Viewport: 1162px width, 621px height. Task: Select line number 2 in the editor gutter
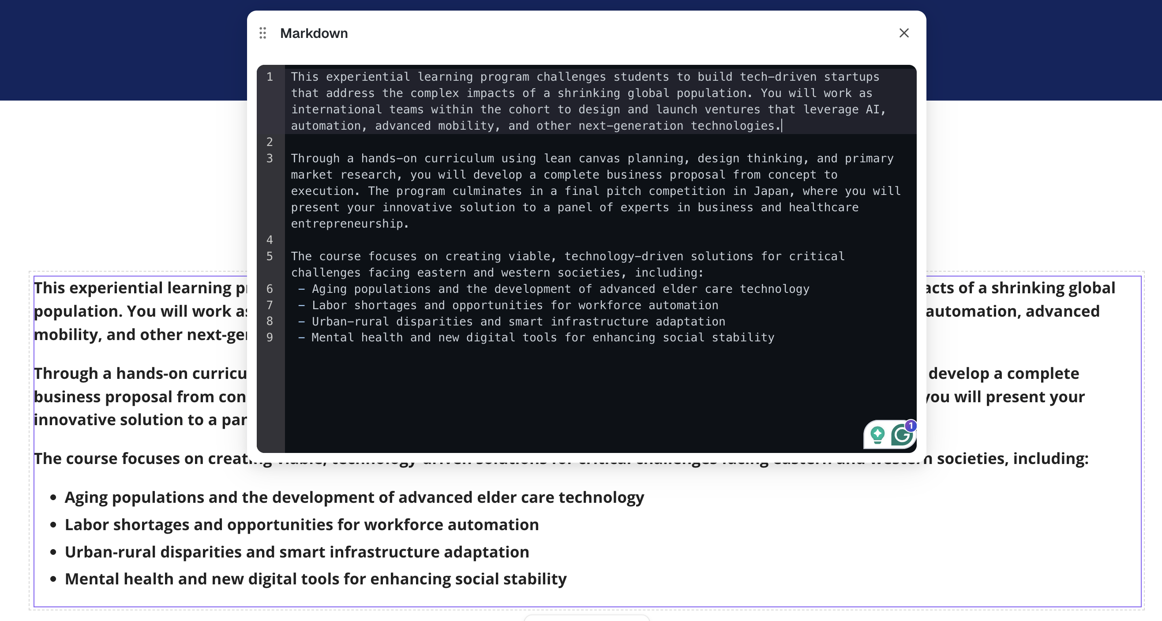[270, 142]
